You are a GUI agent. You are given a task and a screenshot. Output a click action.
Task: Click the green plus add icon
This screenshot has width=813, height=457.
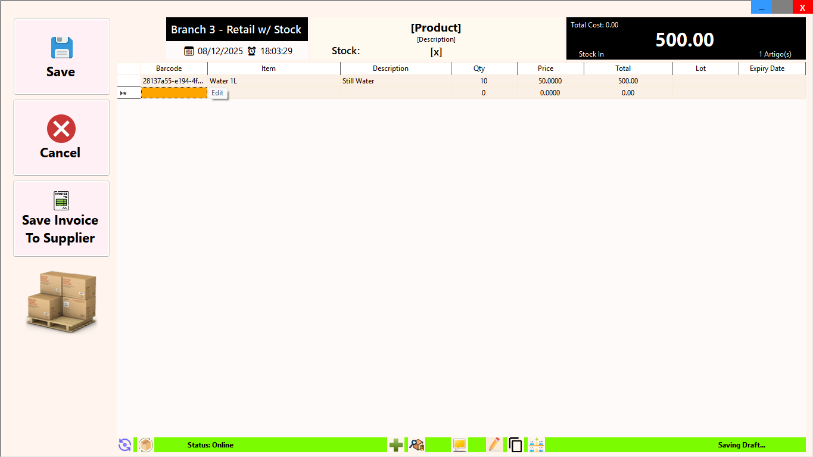pyautogui.click(x=396, y=444)
